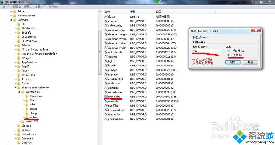This screenshot has width=275, height=145.
Task: Open the 文件(F) menu
Action: pyautogui.click(x=5, y=7)
